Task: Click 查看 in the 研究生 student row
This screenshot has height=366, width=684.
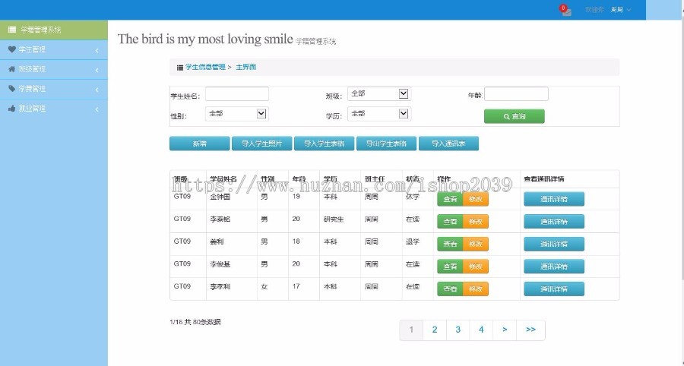Action: coord(450,221)
